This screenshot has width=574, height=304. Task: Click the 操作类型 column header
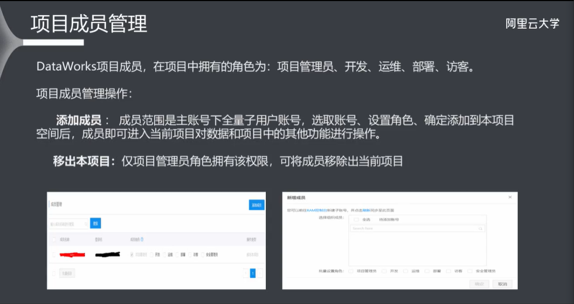click(252, 240)
